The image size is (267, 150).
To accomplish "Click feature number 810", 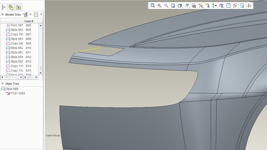I will click(28, 48).
